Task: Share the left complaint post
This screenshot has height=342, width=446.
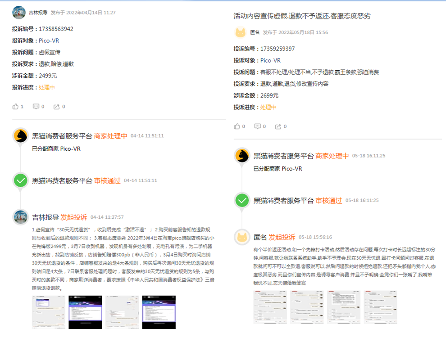Action: [57, 107]
